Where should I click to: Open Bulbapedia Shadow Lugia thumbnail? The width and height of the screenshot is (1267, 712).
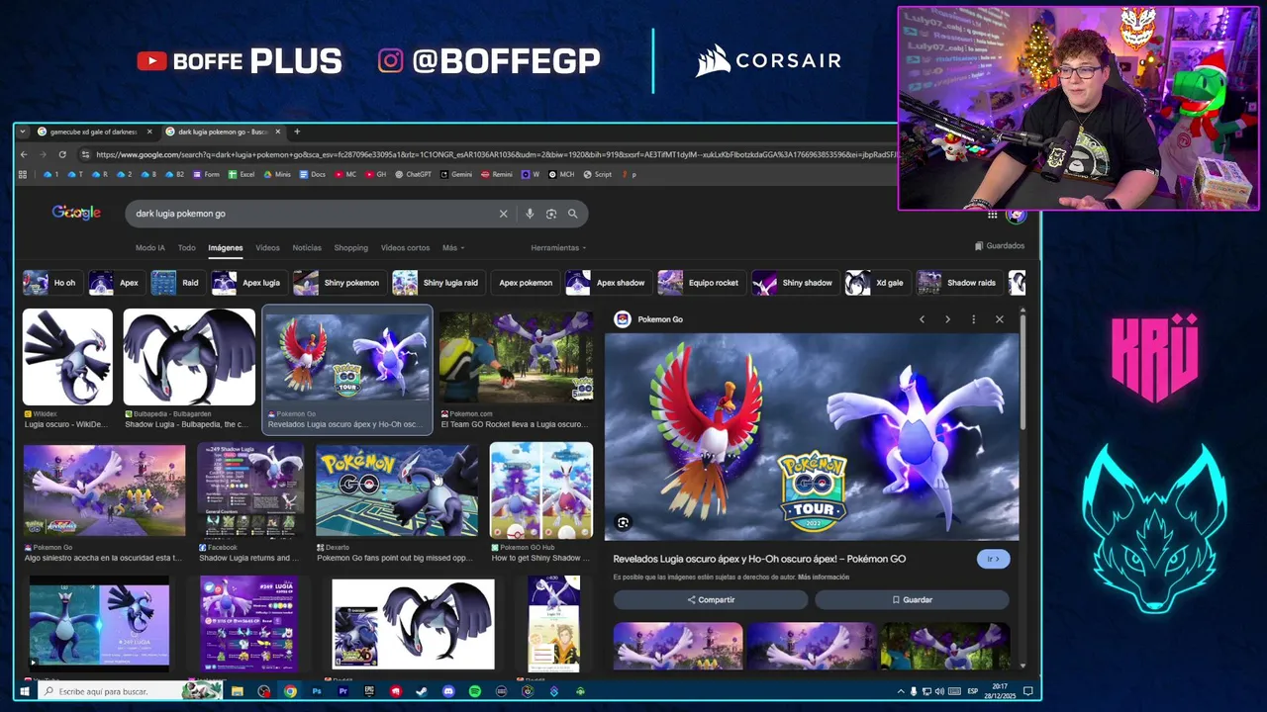(189, 357)
